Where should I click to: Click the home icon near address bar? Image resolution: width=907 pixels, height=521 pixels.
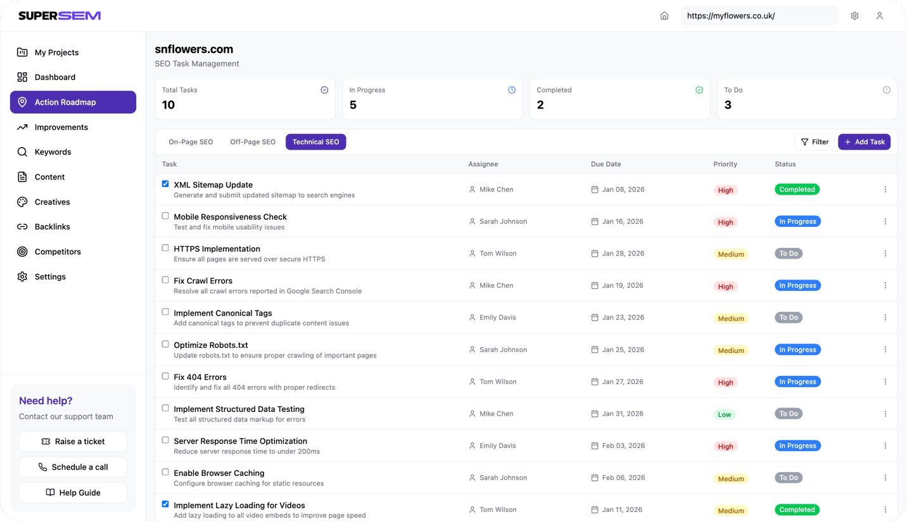pos(664,15)
